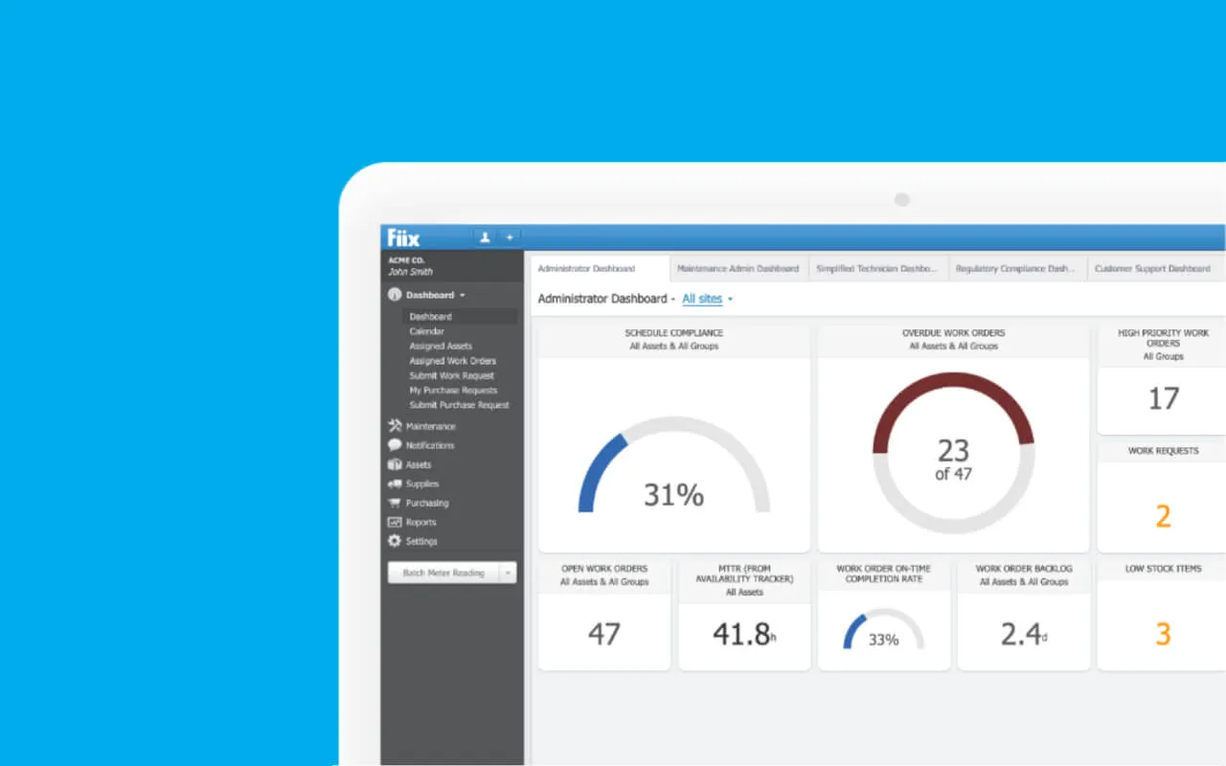Open the All sites dropdown
This screenshot has height=766, width=1226.
click(707, 299)
